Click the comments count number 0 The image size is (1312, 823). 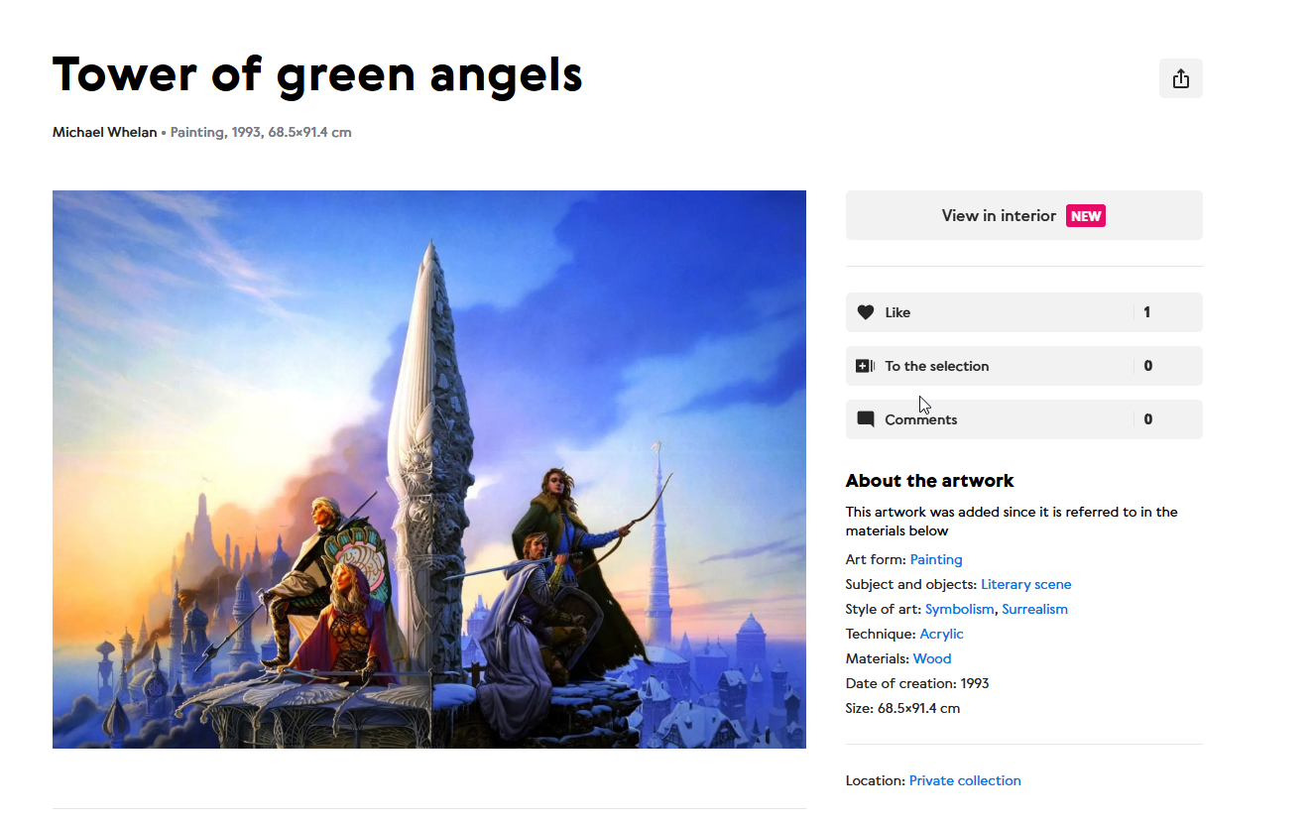click(x=1148, y=419)
